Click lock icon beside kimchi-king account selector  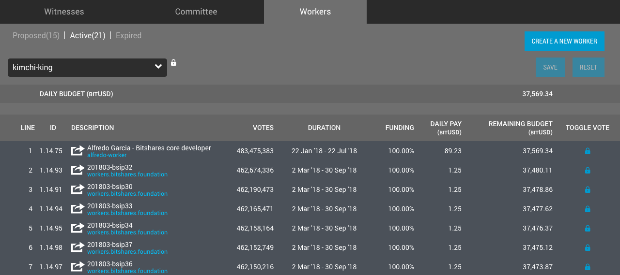[173, 62]
